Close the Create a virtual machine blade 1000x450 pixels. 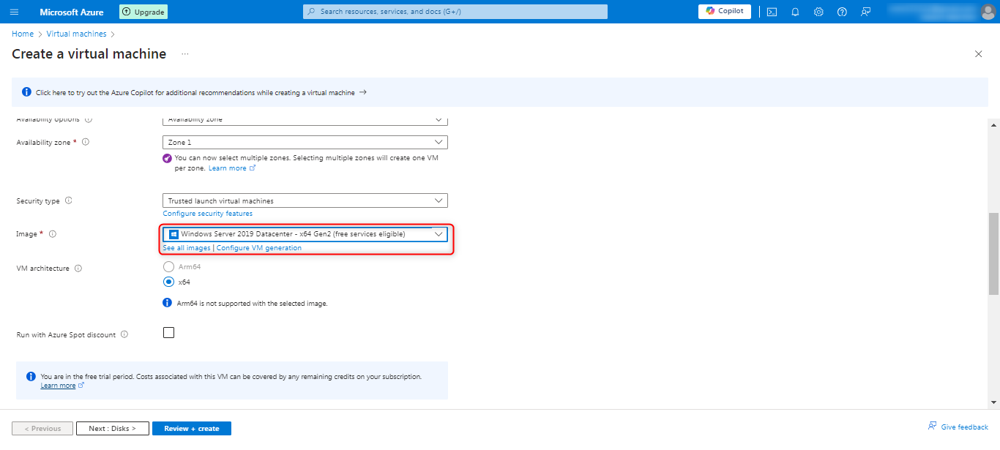coord(979,54)
